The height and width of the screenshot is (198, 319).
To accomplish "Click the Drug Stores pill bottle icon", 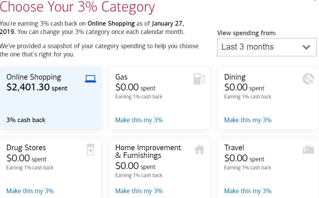I will coord(90,150).
